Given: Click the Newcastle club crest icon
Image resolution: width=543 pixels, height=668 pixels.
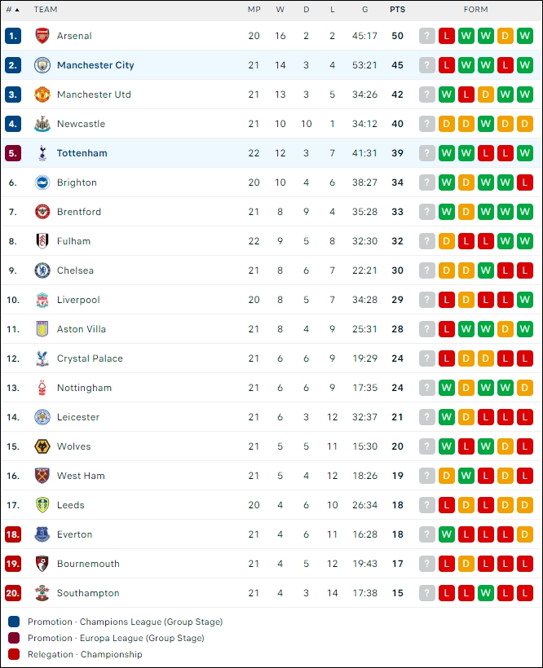Looking at the screenshot, I should click(42, 124).
